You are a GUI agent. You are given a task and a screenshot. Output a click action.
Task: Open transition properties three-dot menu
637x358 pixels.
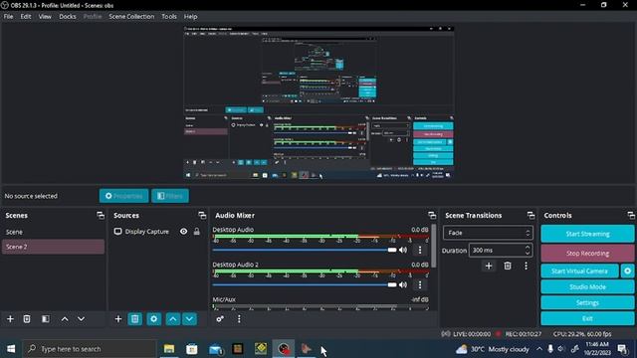pyautogui.click(x=527, y=266)
